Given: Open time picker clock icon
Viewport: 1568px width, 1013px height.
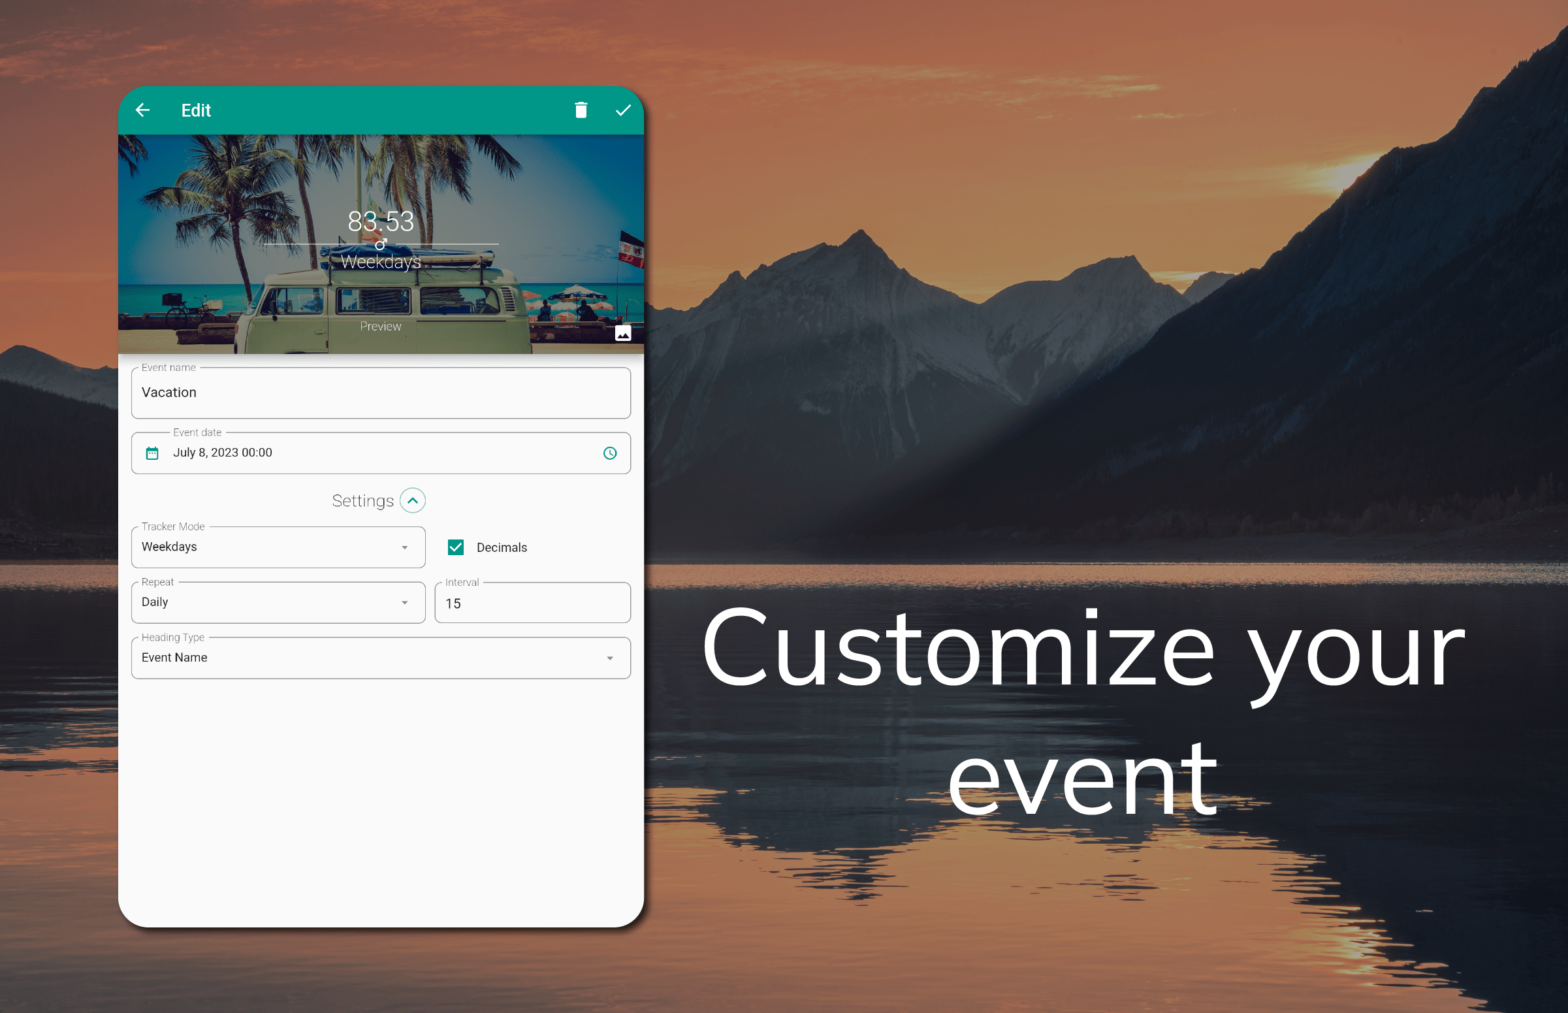Looking at the screenshot, I should coord(610,453).
